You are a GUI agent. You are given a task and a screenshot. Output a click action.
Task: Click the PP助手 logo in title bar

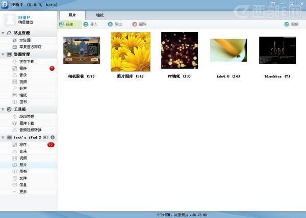(x=5, y=5)
